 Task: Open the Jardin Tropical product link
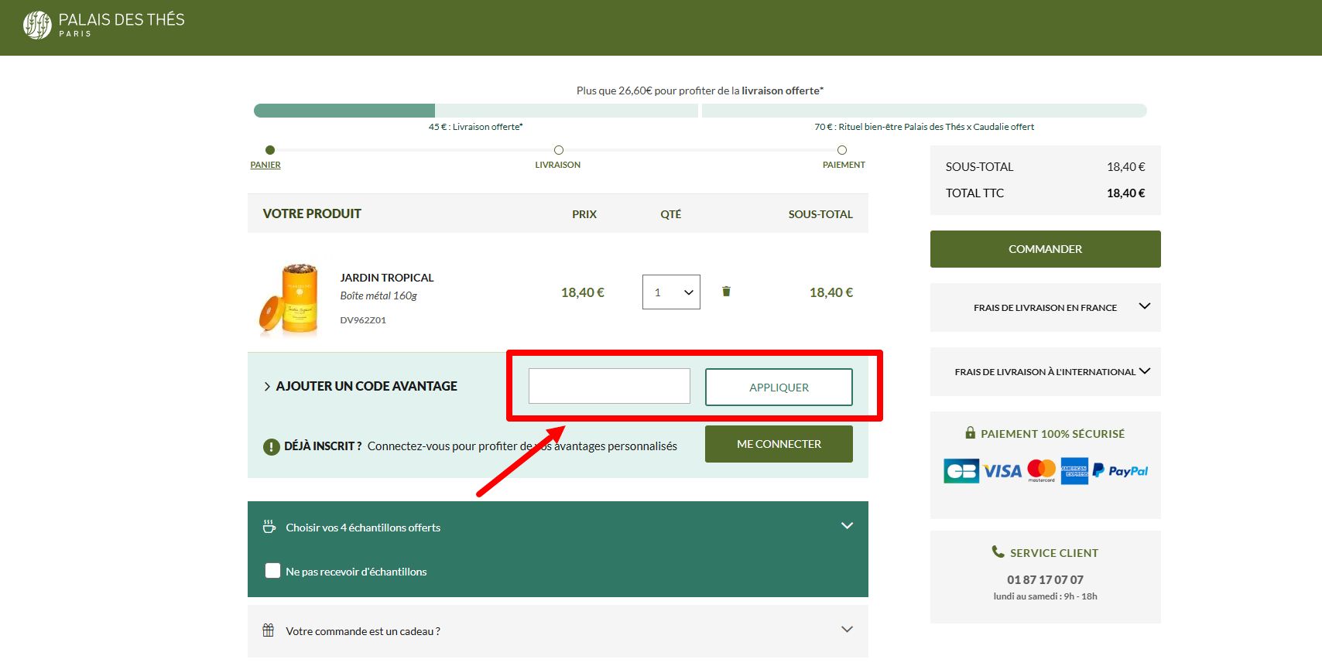[x=387, y=278]
